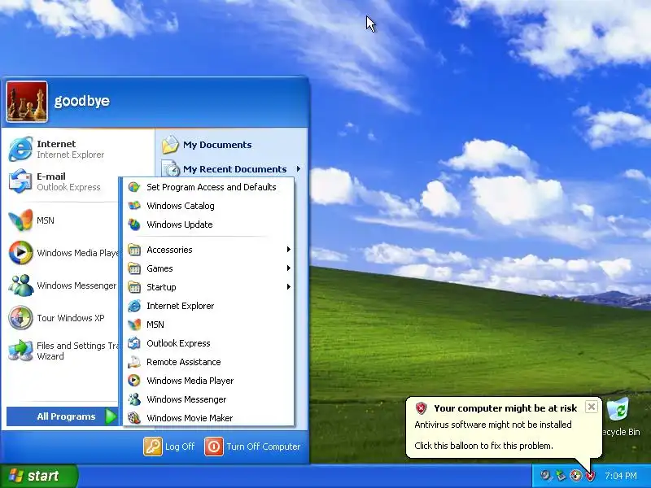Launch MSN butterfly icon in left pane
This screenshot has height=488, width=651.
(20, 220)
